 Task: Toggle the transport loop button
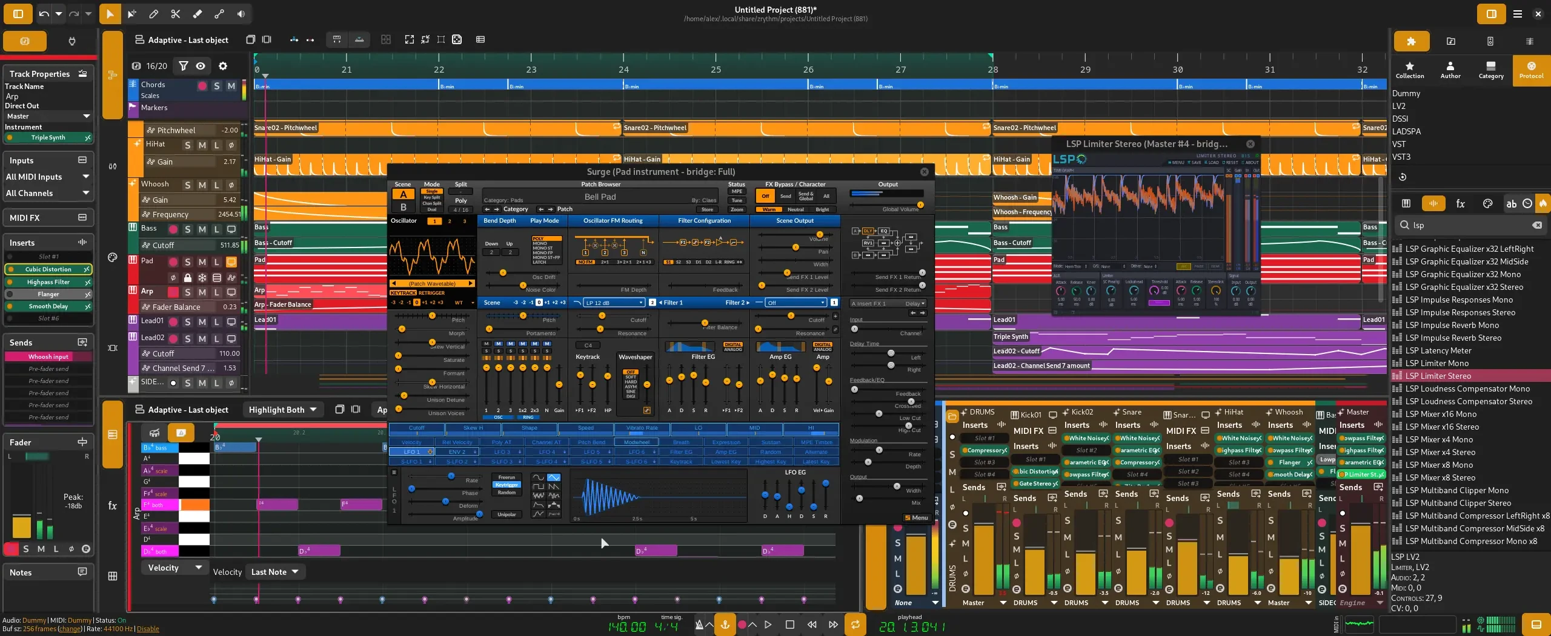pyautogui.click(x=855, y=625)
